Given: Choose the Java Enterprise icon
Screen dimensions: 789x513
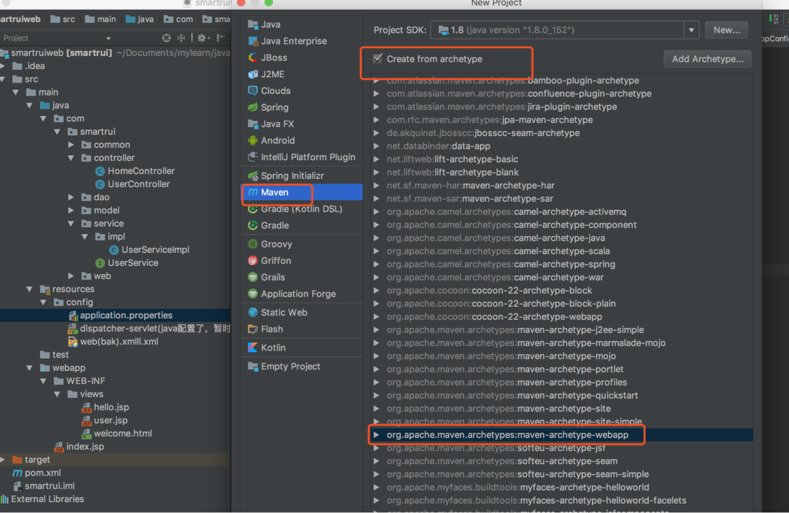Looking at the screenshot, I should (253, 41).
